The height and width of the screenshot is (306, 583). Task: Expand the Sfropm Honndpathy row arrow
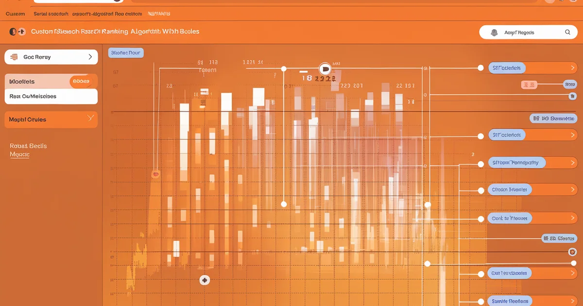[x=570, y=163]
